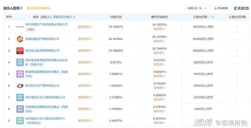Sort by 认缴出资额 using the sort arrows
Viewport: 251px width, 128px height.
(213, 17)
